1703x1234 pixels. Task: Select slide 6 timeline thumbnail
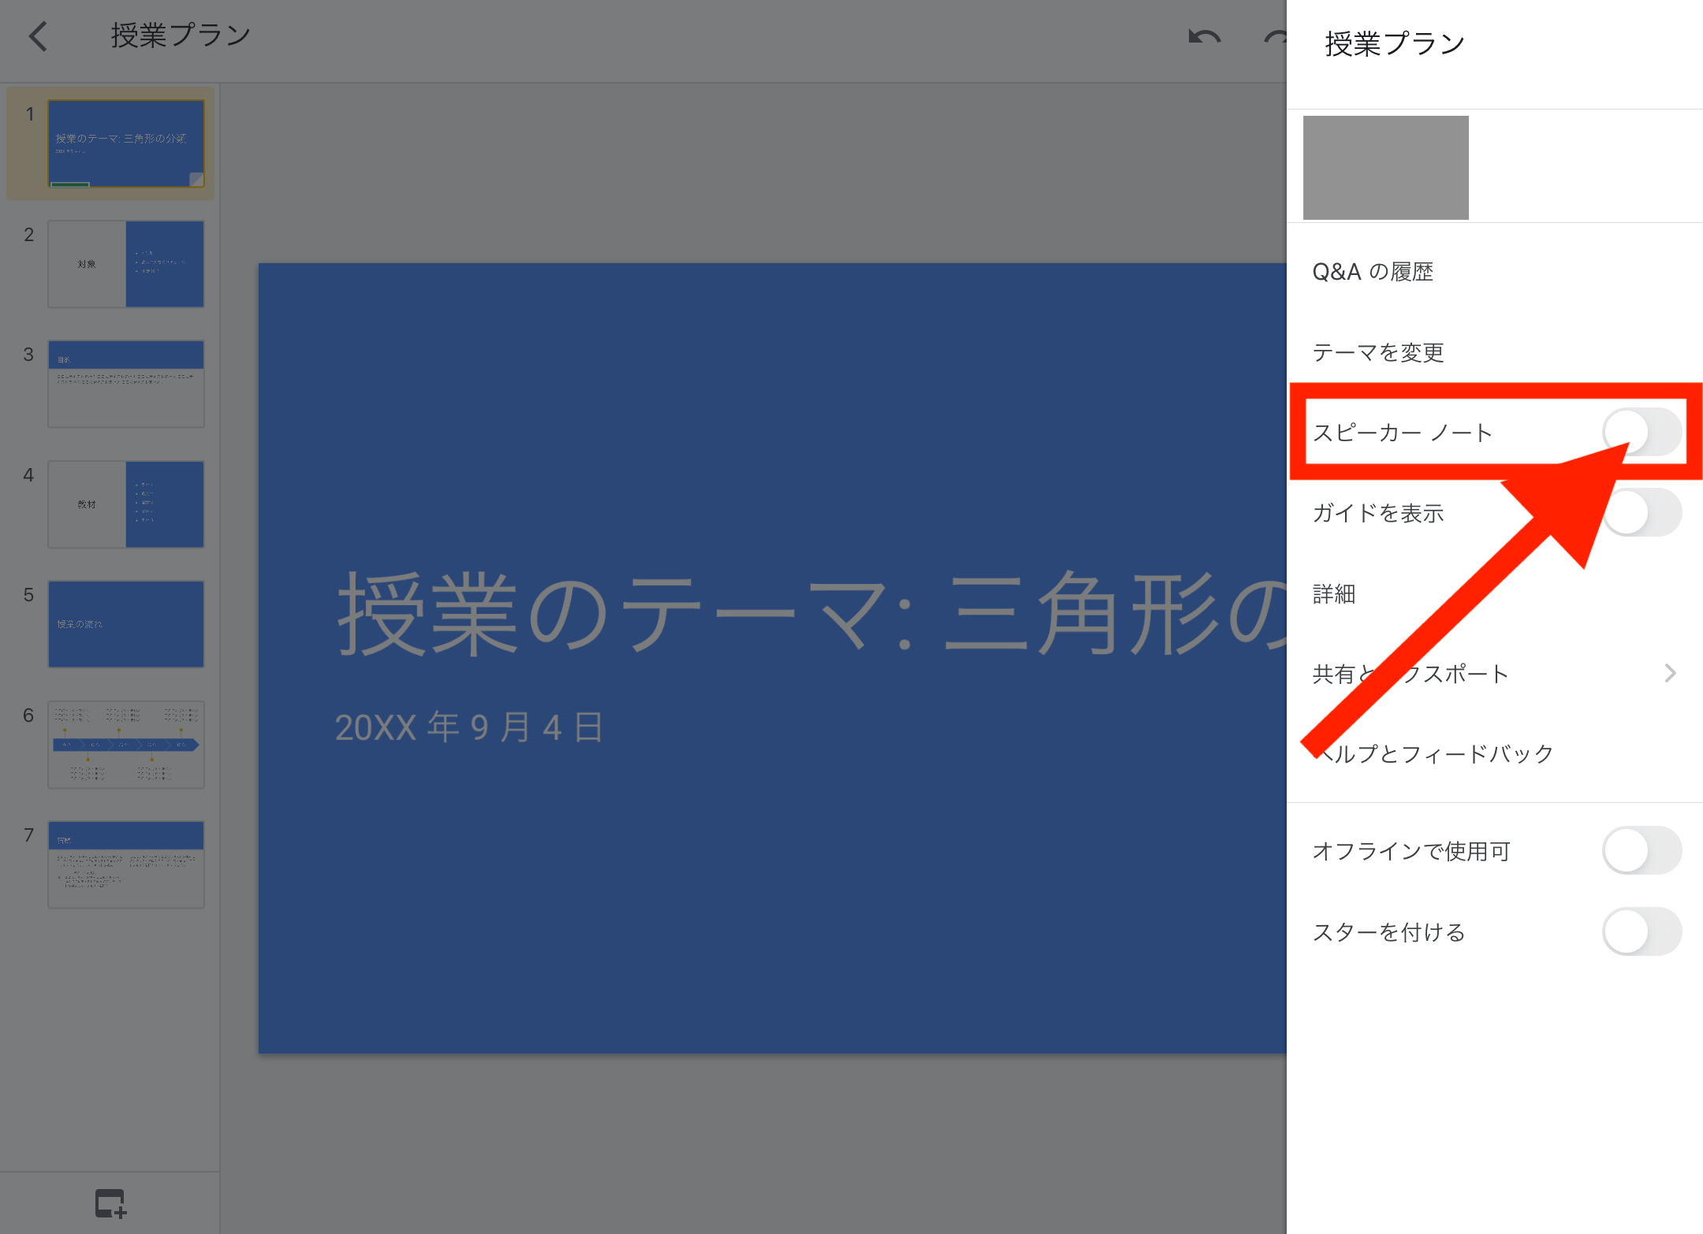tap(126, 745)
